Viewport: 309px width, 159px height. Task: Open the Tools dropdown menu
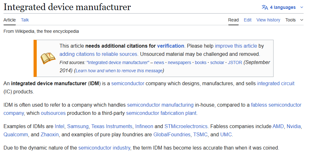tap(294, 20)
